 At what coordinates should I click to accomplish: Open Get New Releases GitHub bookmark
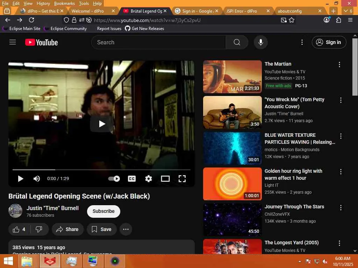[144, 29]
